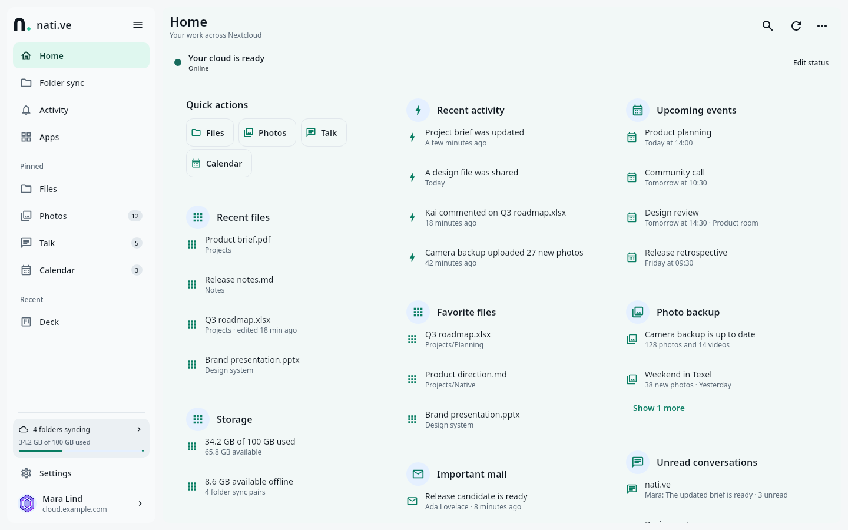848x530 pixels.
Task: Open Kai commented on Q3 roadmap.xlsx activity
Action: [502, 217]
